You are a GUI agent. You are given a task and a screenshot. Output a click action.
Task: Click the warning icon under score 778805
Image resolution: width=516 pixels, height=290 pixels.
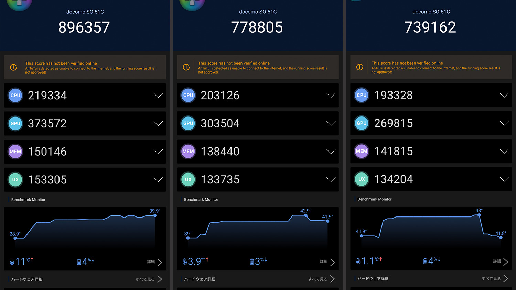tap(186, 67)
